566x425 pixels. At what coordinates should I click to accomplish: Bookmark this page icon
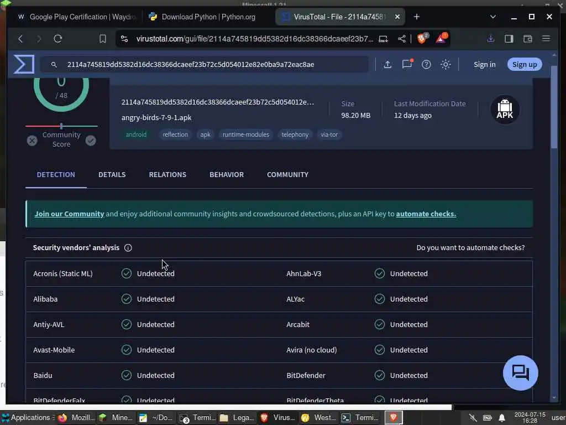point(103,39)
